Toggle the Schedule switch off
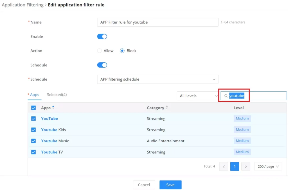 [x=102, y=65]
